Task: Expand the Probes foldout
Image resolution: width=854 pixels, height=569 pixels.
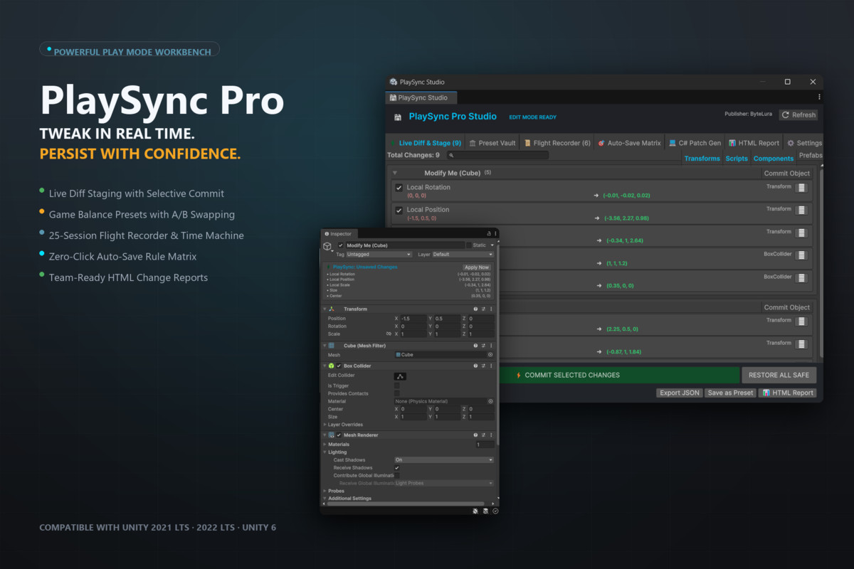Action: tap(325, 491)
